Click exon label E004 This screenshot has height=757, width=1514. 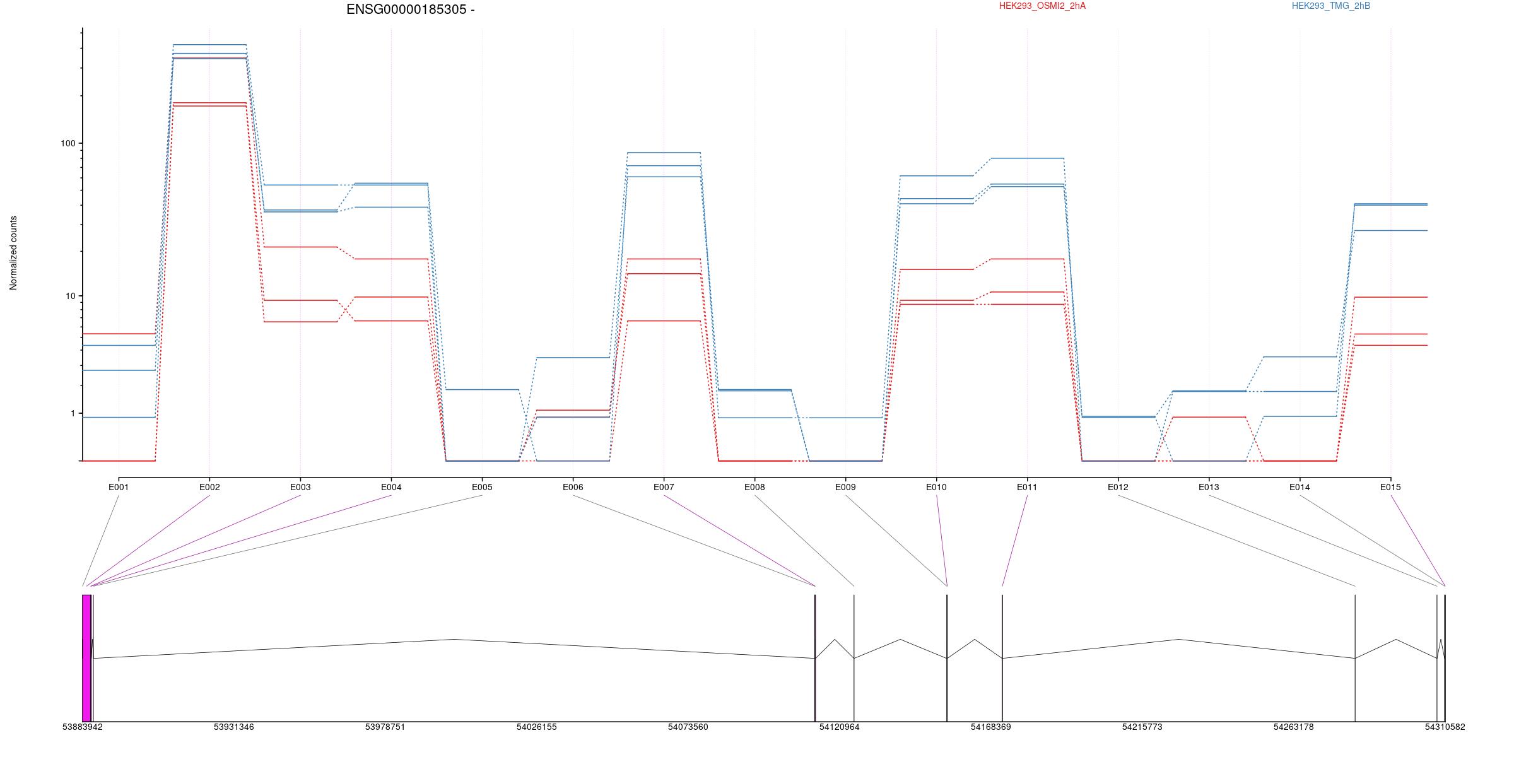click(391, 487)
